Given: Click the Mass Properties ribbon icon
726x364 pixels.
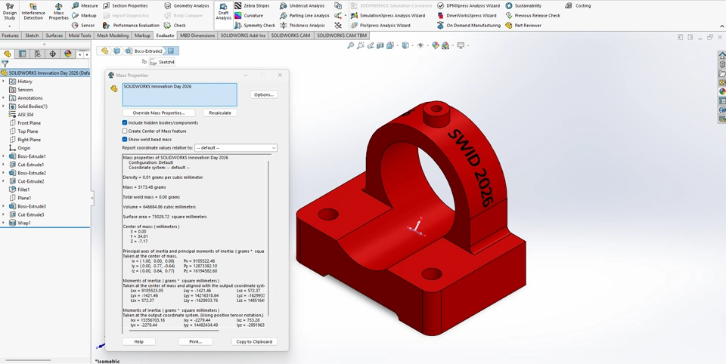Looking at the screenshot, I should [x=59, y=13].
